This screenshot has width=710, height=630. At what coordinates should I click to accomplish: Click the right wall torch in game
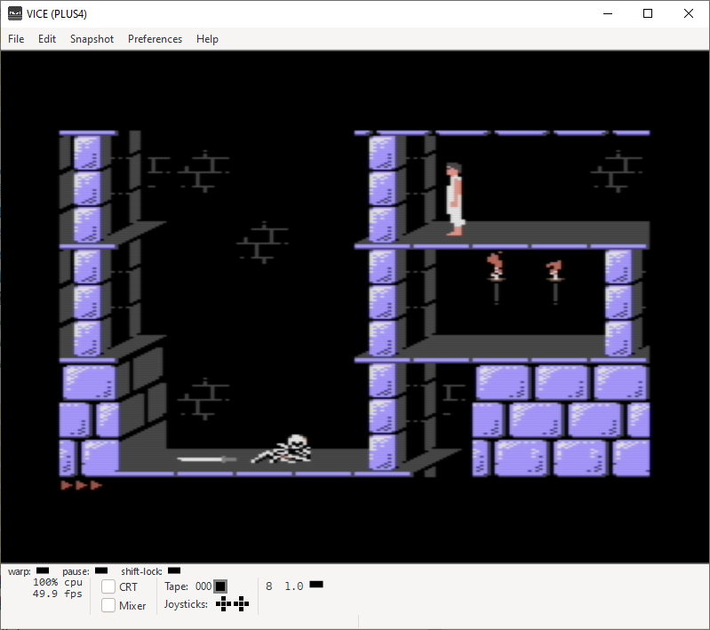point(554,281)
